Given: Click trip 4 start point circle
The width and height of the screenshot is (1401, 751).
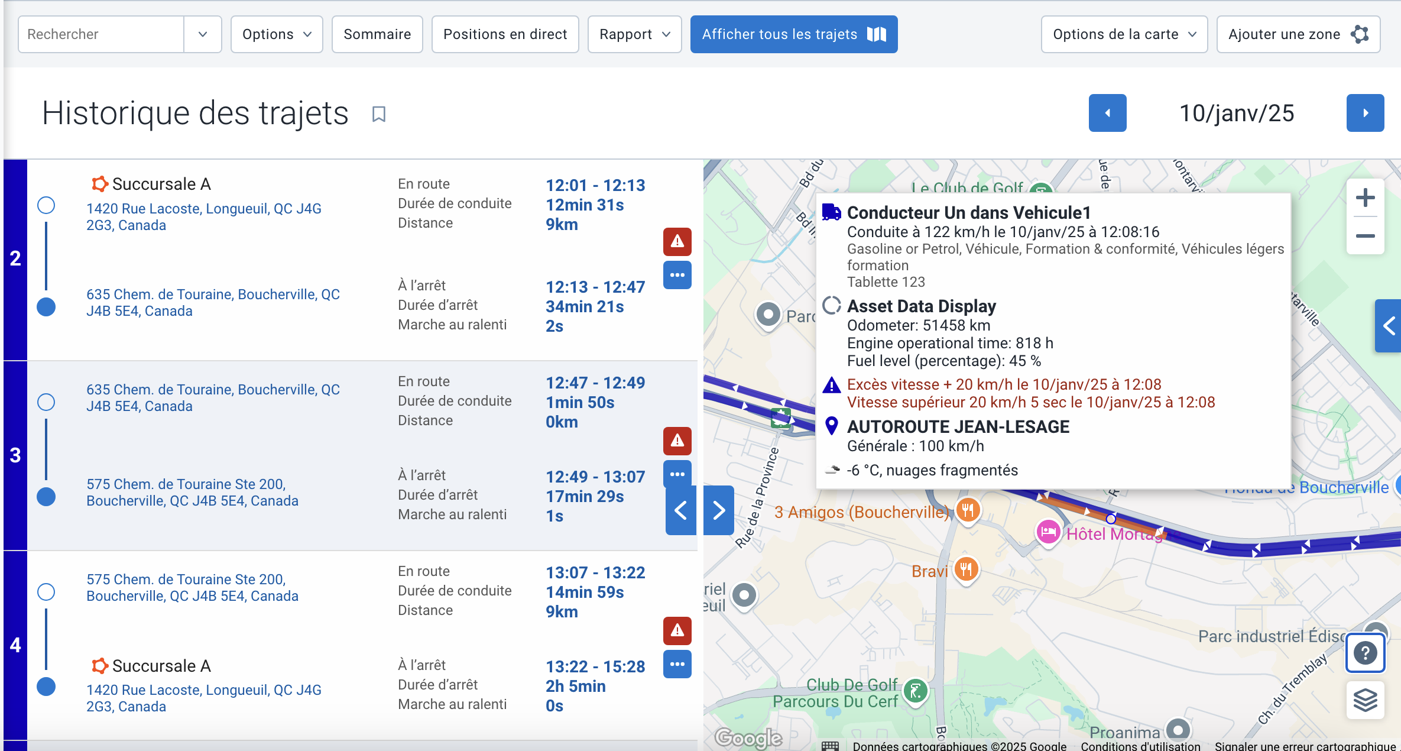Looking at the screenshot, I should pos(46,592).
